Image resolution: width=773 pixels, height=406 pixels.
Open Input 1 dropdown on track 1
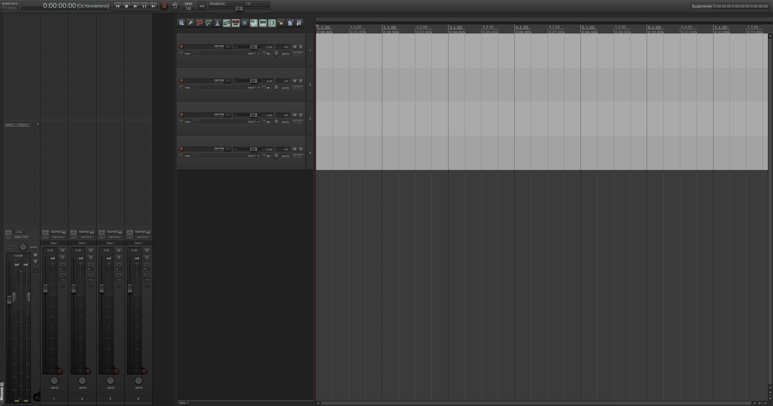tap(254, 53)
